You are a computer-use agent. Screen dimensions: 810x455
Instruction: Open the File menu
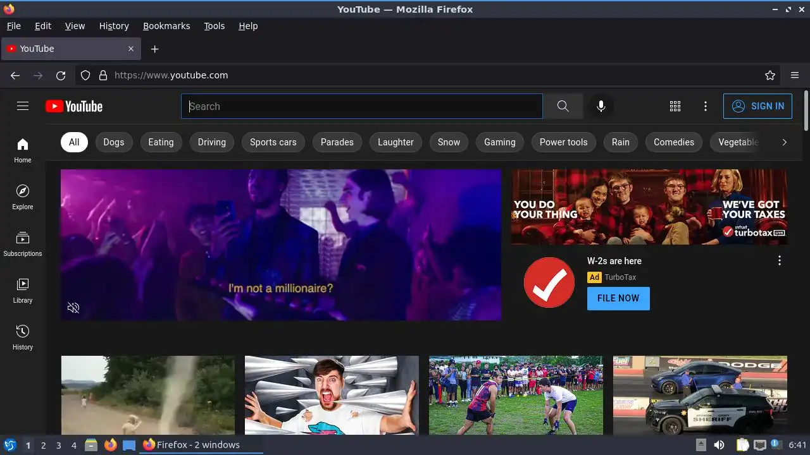pos(14,26)
